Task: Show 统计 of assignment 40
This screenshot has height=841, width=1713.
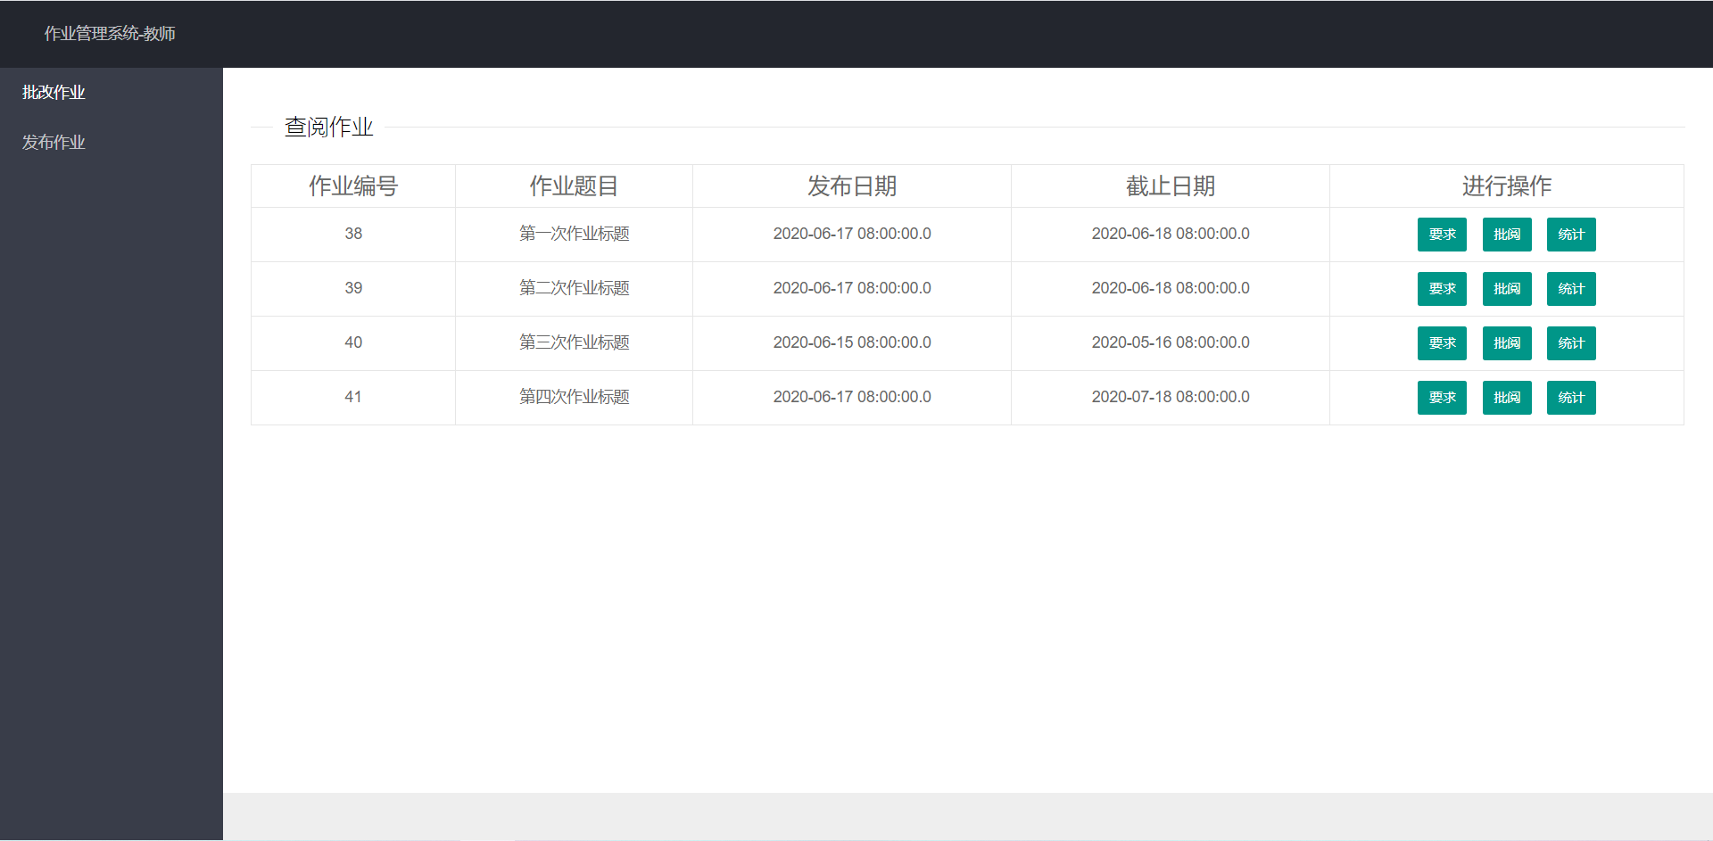Action: pyautogui.click(x=1571, y=343)
